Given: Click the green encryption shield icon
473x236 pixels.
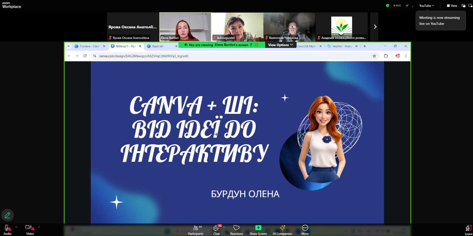Looking at the screenshot, I should tap(387, 6).
